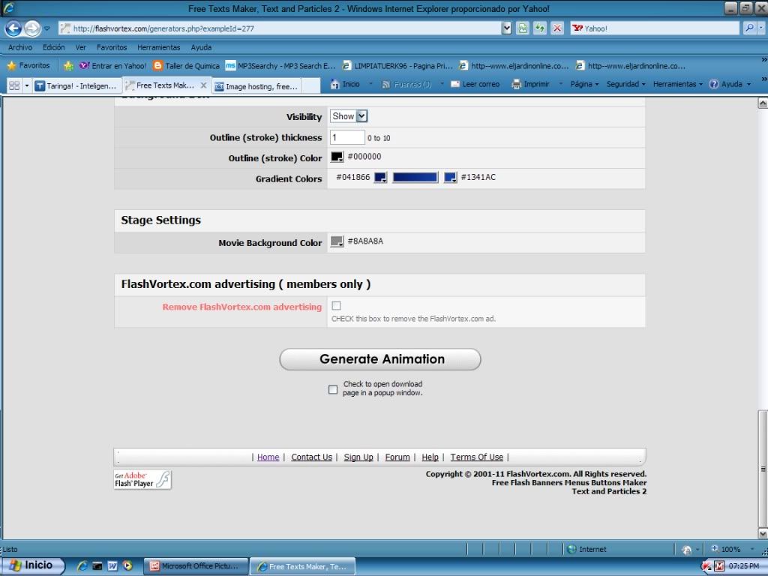Image resolution: width=768 pixels, height=576 pixels.
Task: Click the Outline stroke thickness input field
Action: (x=347, y=137)
